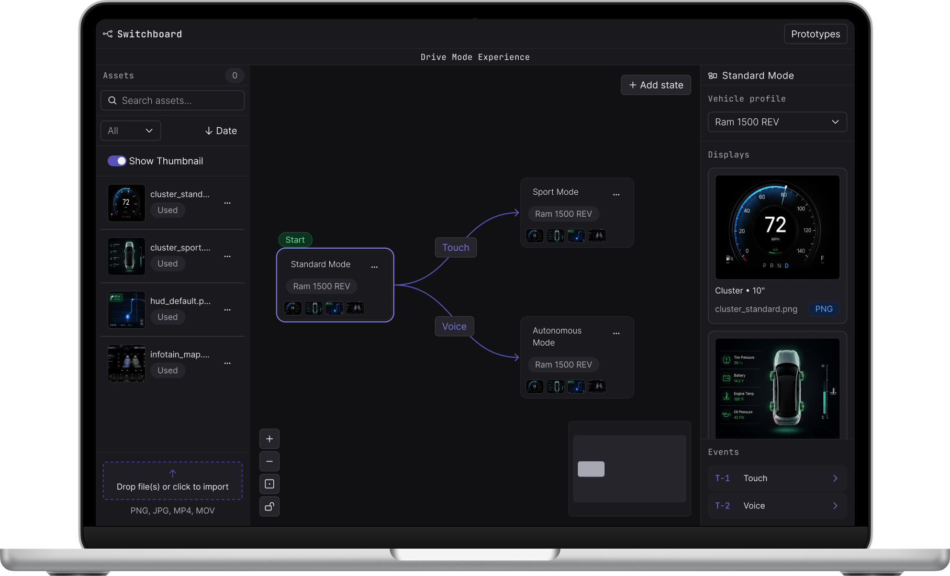Viewport: 950px width, 576px height.
Task: Click the Add state button
Action: pyautogui.click(x=656, y=85)
